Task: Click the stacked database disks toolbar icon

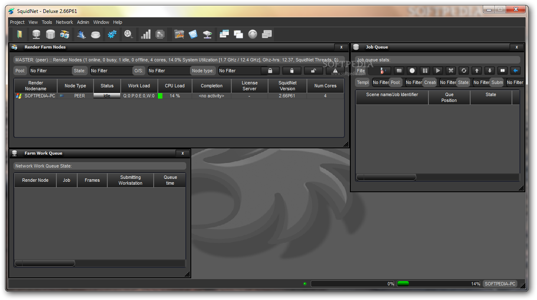Action: pyautogui.click(x=51, y=34)
